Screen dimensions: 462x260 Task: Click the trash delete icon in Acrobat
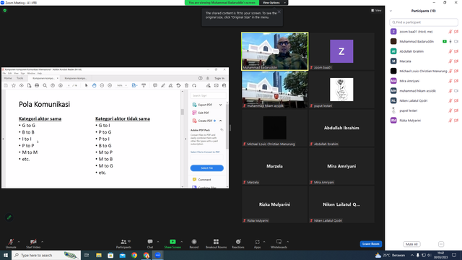tap(186, 85)
